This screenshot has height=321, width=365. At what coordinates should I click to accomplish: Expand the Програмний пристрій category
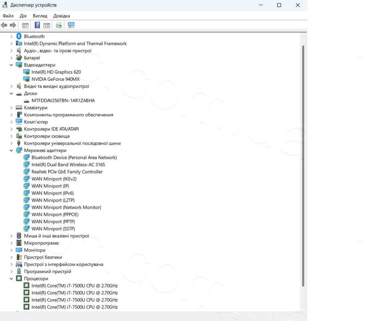(11, 271)
